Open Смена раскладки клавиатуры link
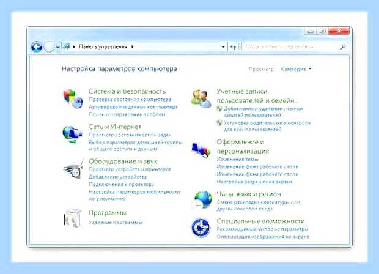 coord(258,206)
